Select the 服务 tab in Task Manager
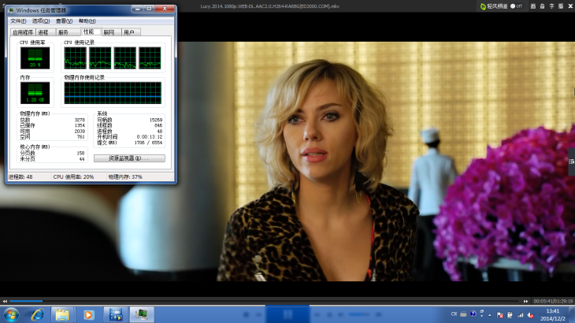This screenshot has height=323, width=575. (x=63, y=32)
